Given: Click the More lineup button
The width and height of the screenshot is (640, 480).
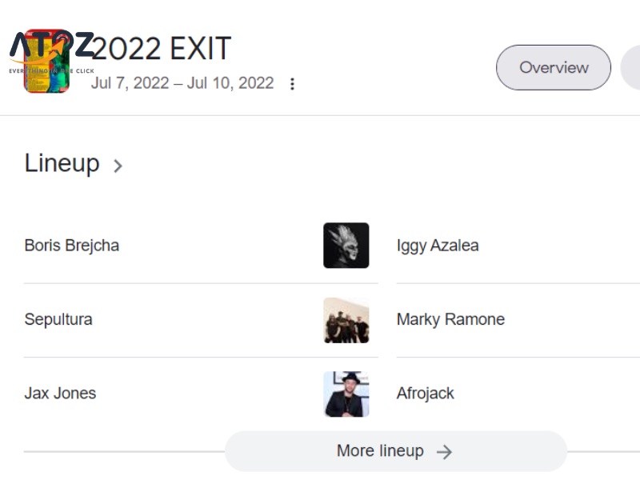Looking at the screenshot, I should [x=394, y=450].
